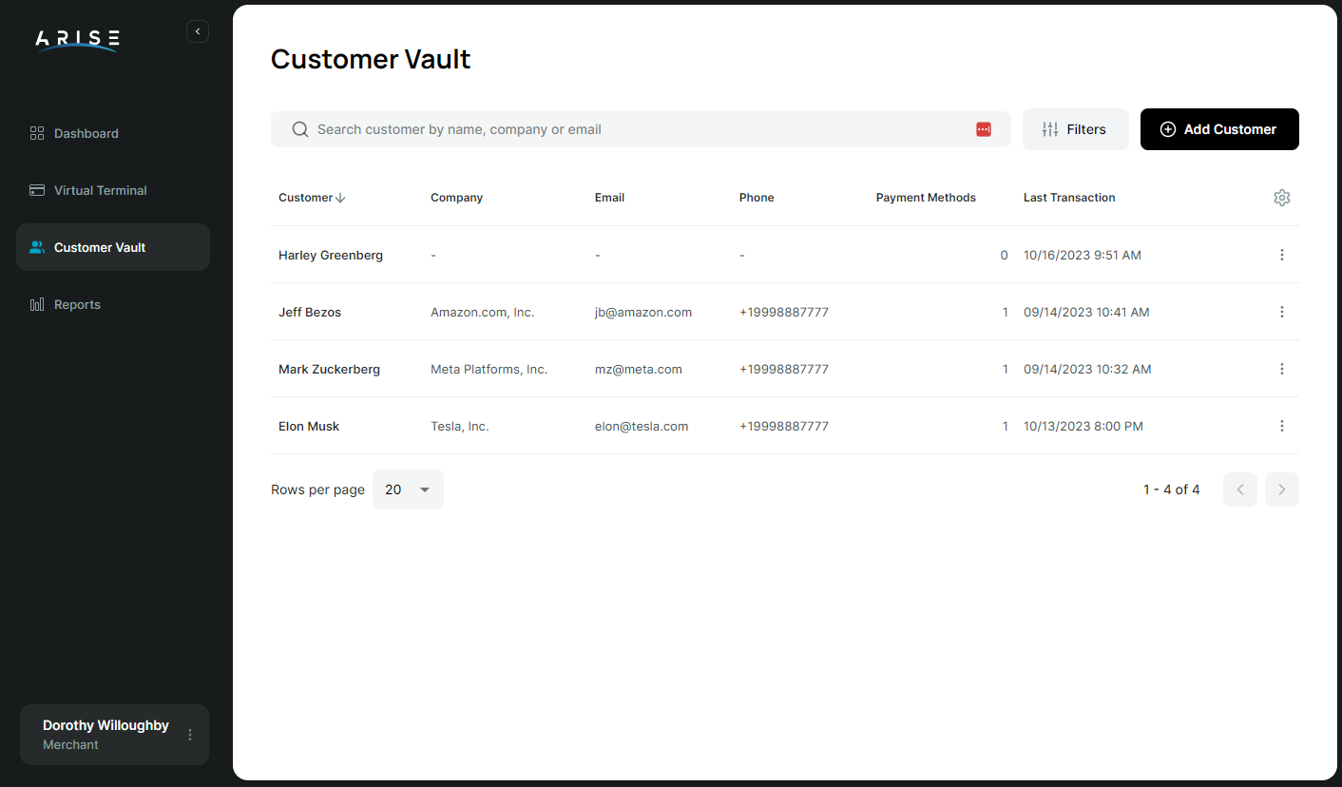Collapse the sidebar with the chevron button
Image resolution: width=1342 pixels, height=787 pixels.
pos(198,31)
